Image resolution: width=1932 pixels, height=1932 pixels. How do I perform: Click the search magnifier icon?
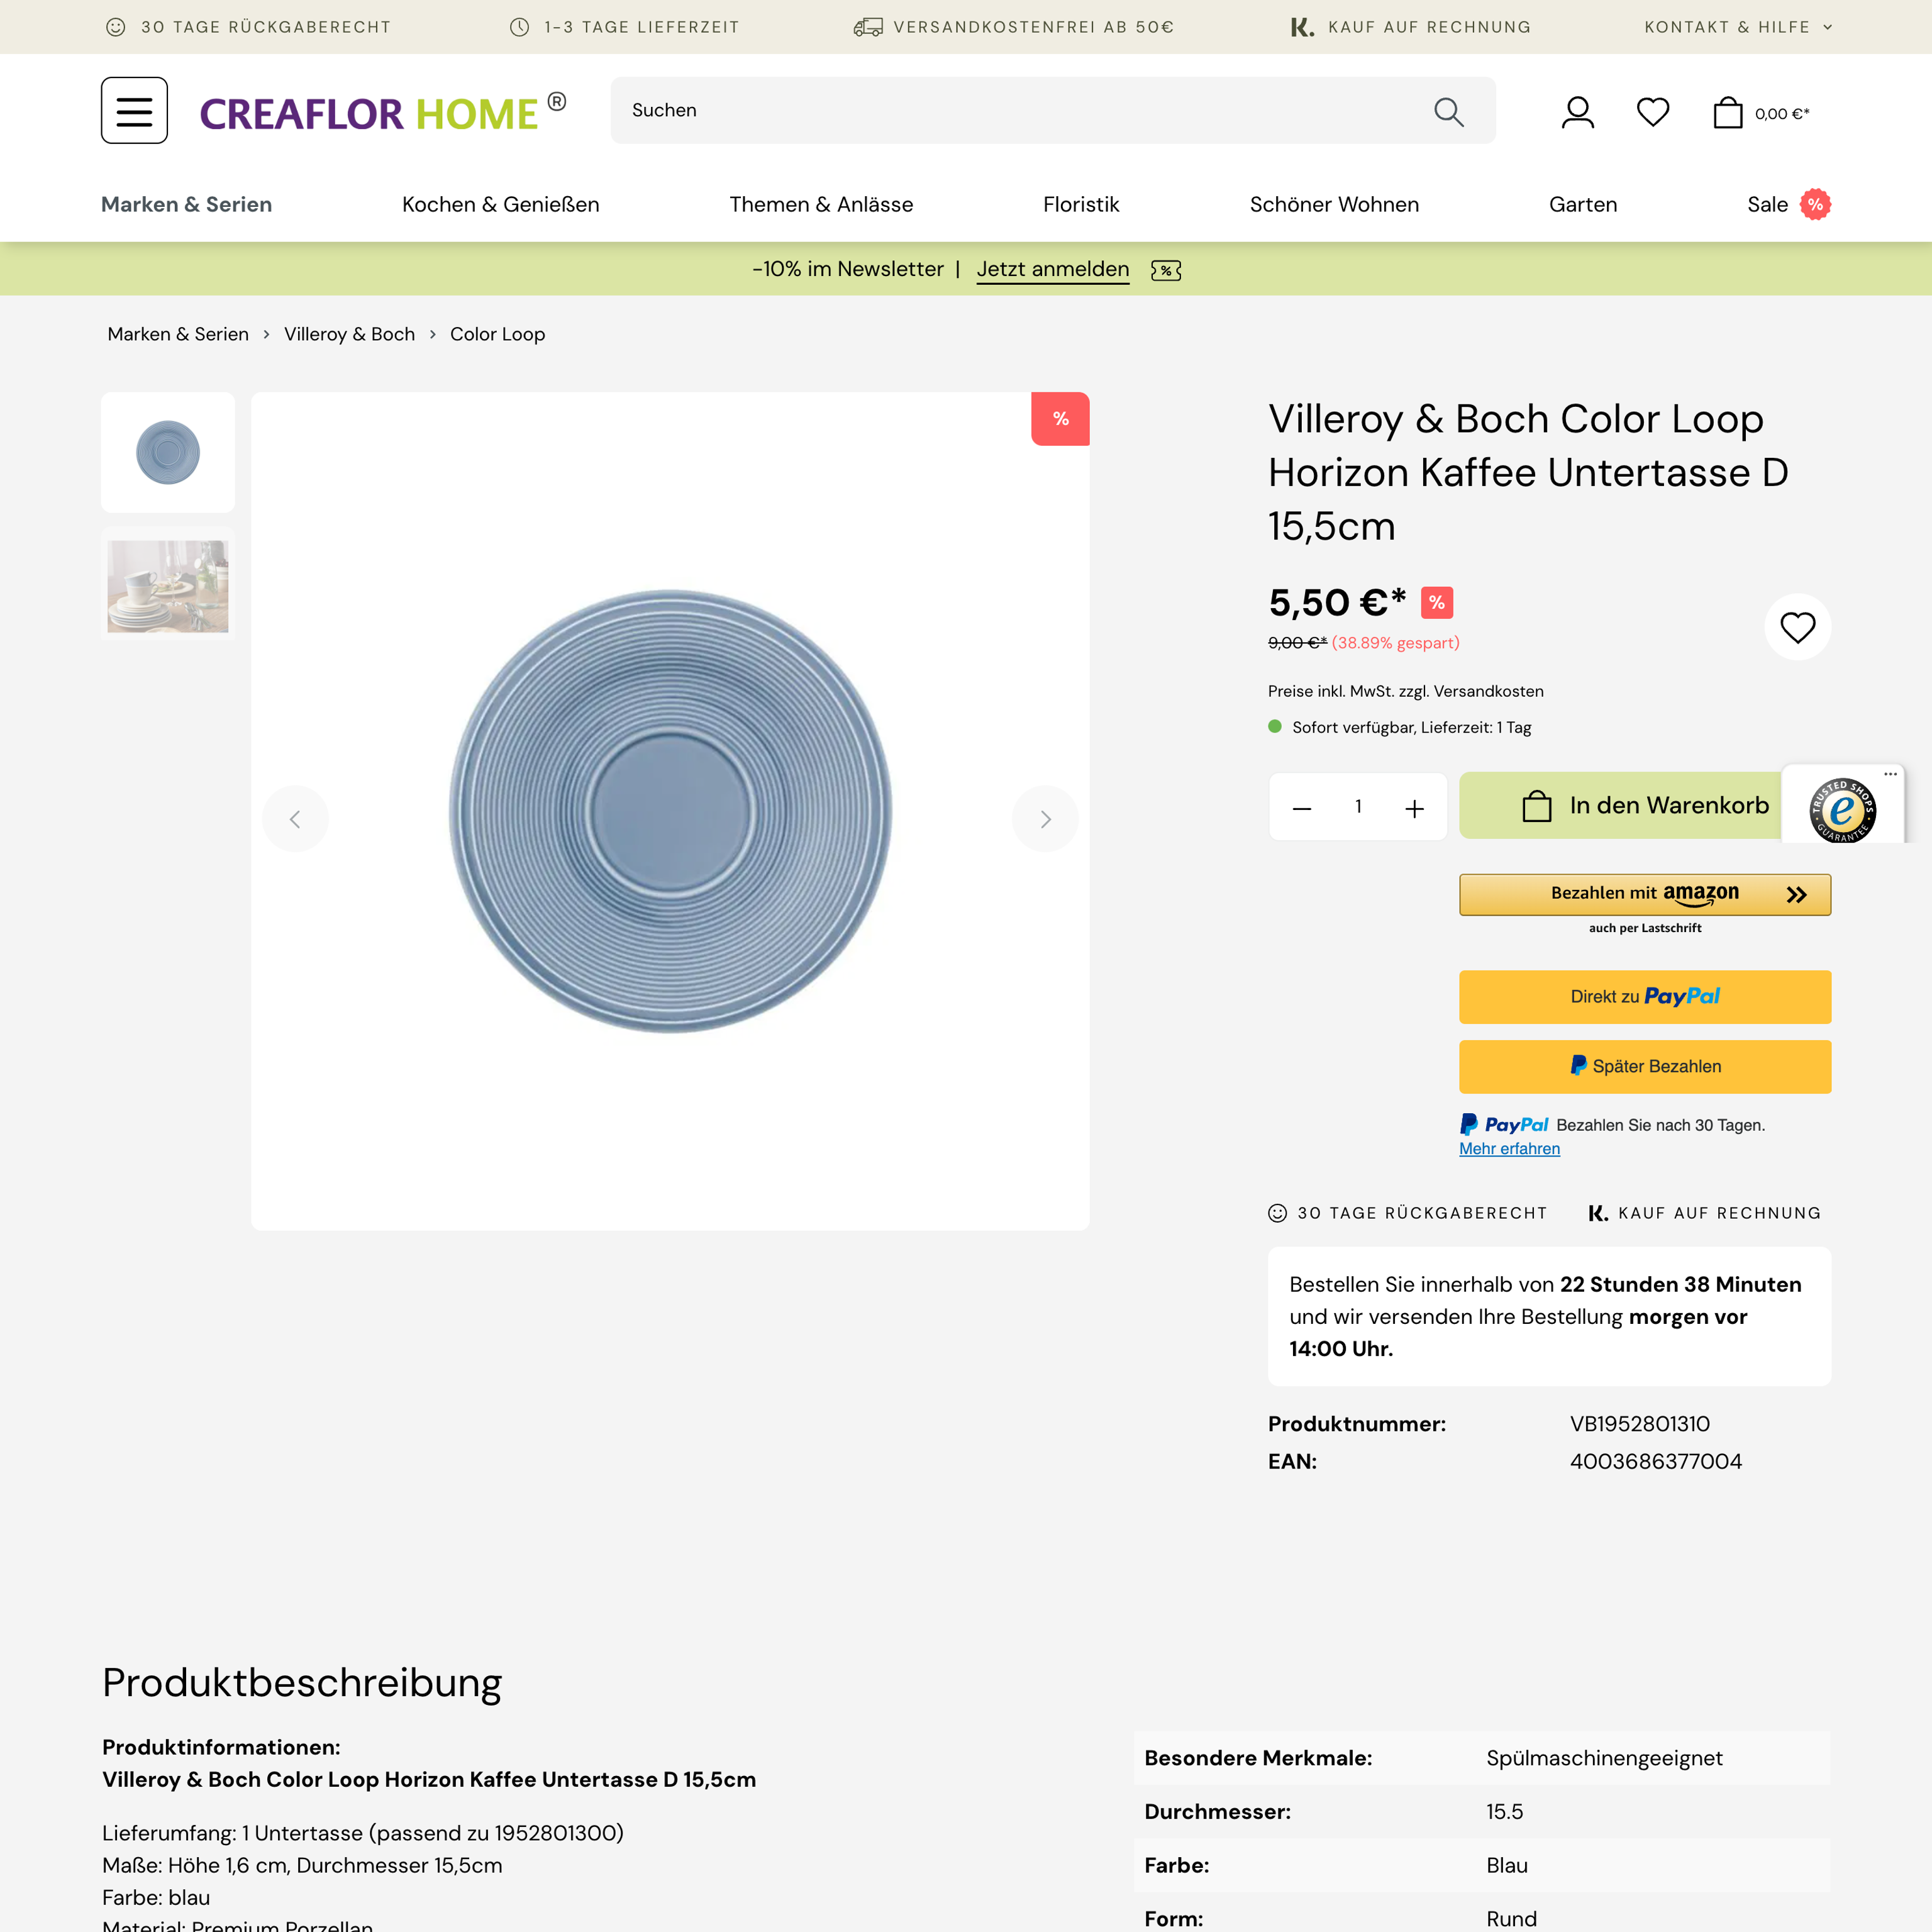point(1448,111)
